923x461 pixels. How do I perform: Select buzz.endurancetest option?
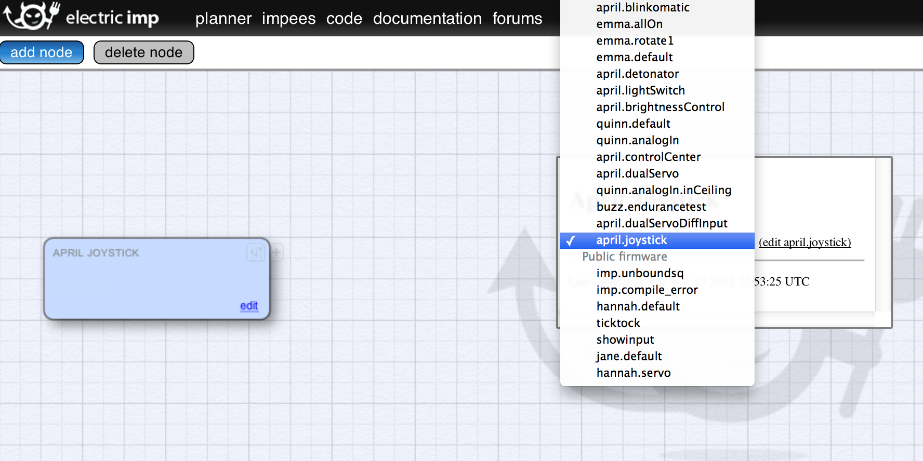[x=657, y=207]
